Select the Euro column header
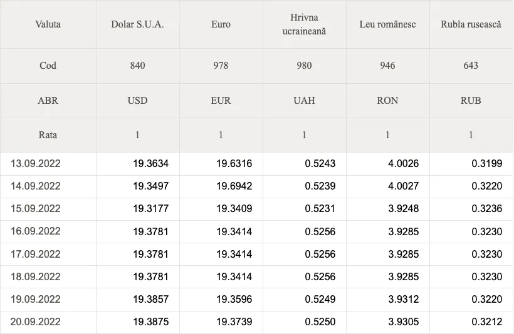 click(221, 24)
